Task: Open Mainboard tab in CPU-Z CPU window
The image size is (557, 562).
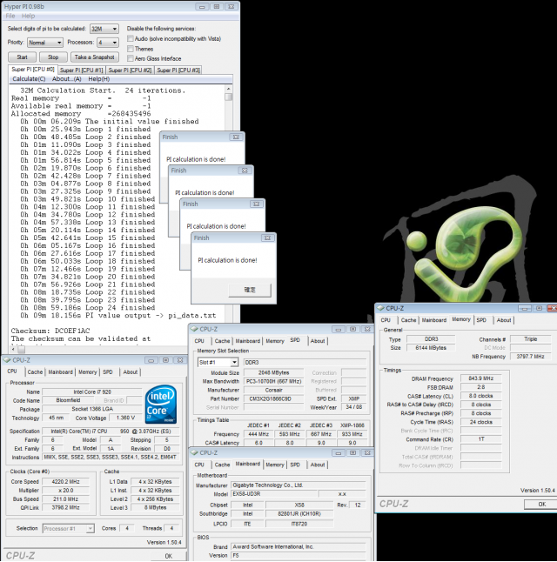Action: [60, 372]
